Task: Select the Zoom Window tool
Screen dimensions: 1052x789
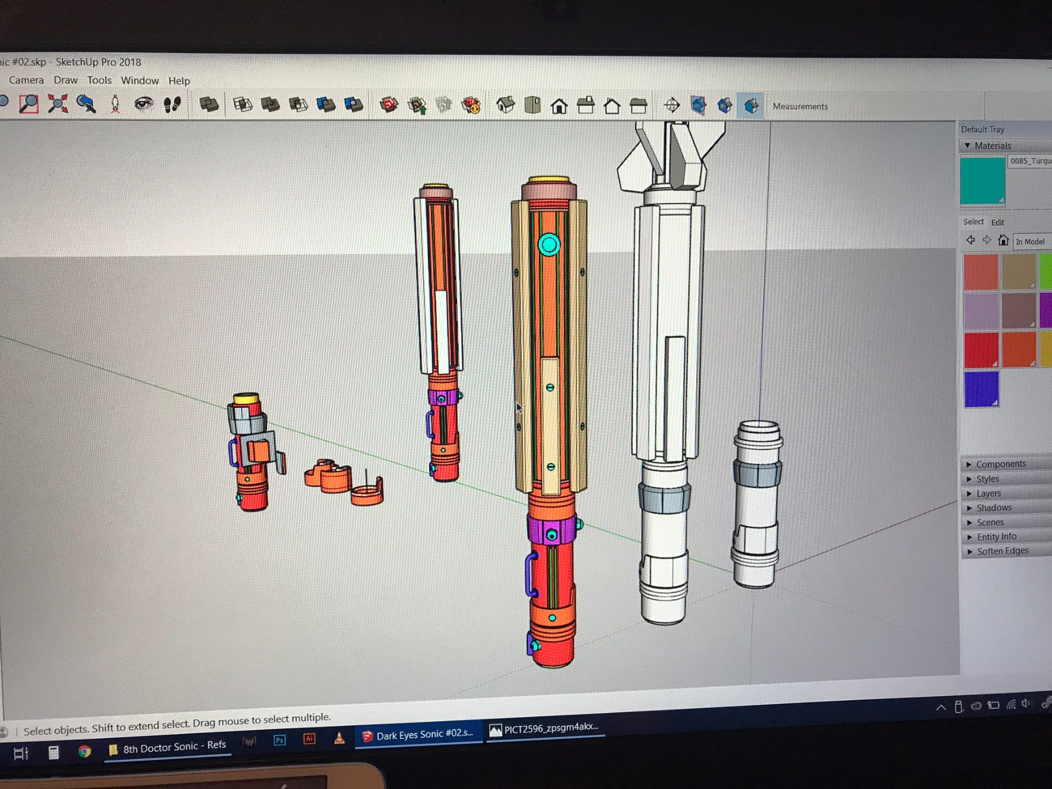Action: [x=28, y=104]
